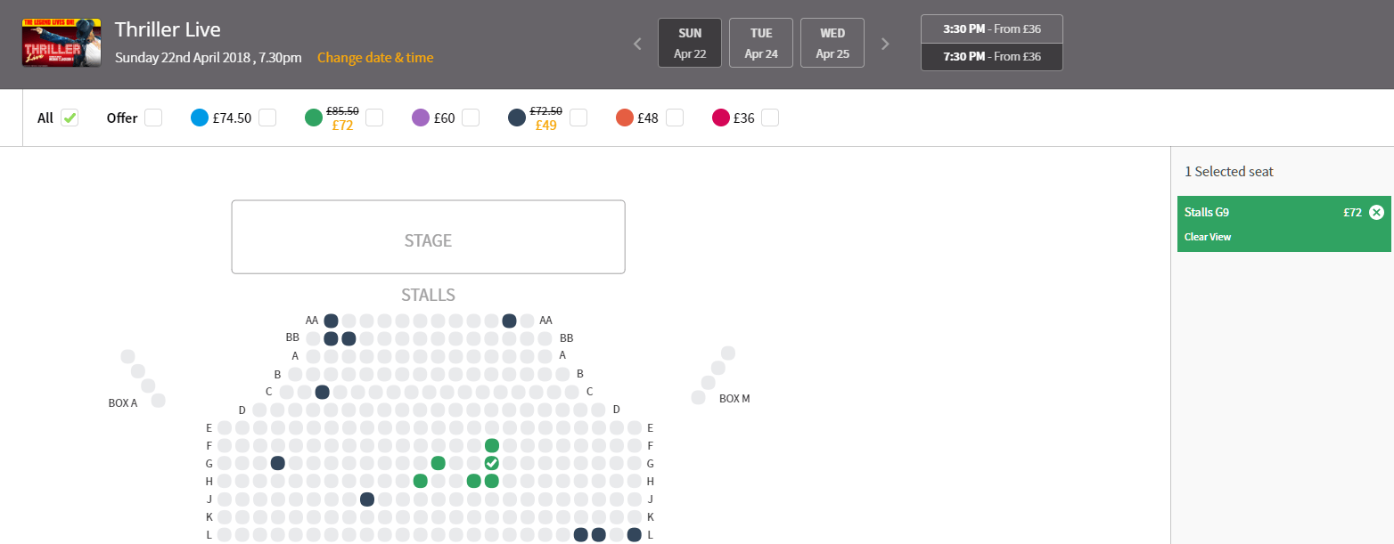Image resolution: width=1394 pixels, height=544 pixels.
Task: Uncheck the All prices filter
Action: tap(70, 117)
